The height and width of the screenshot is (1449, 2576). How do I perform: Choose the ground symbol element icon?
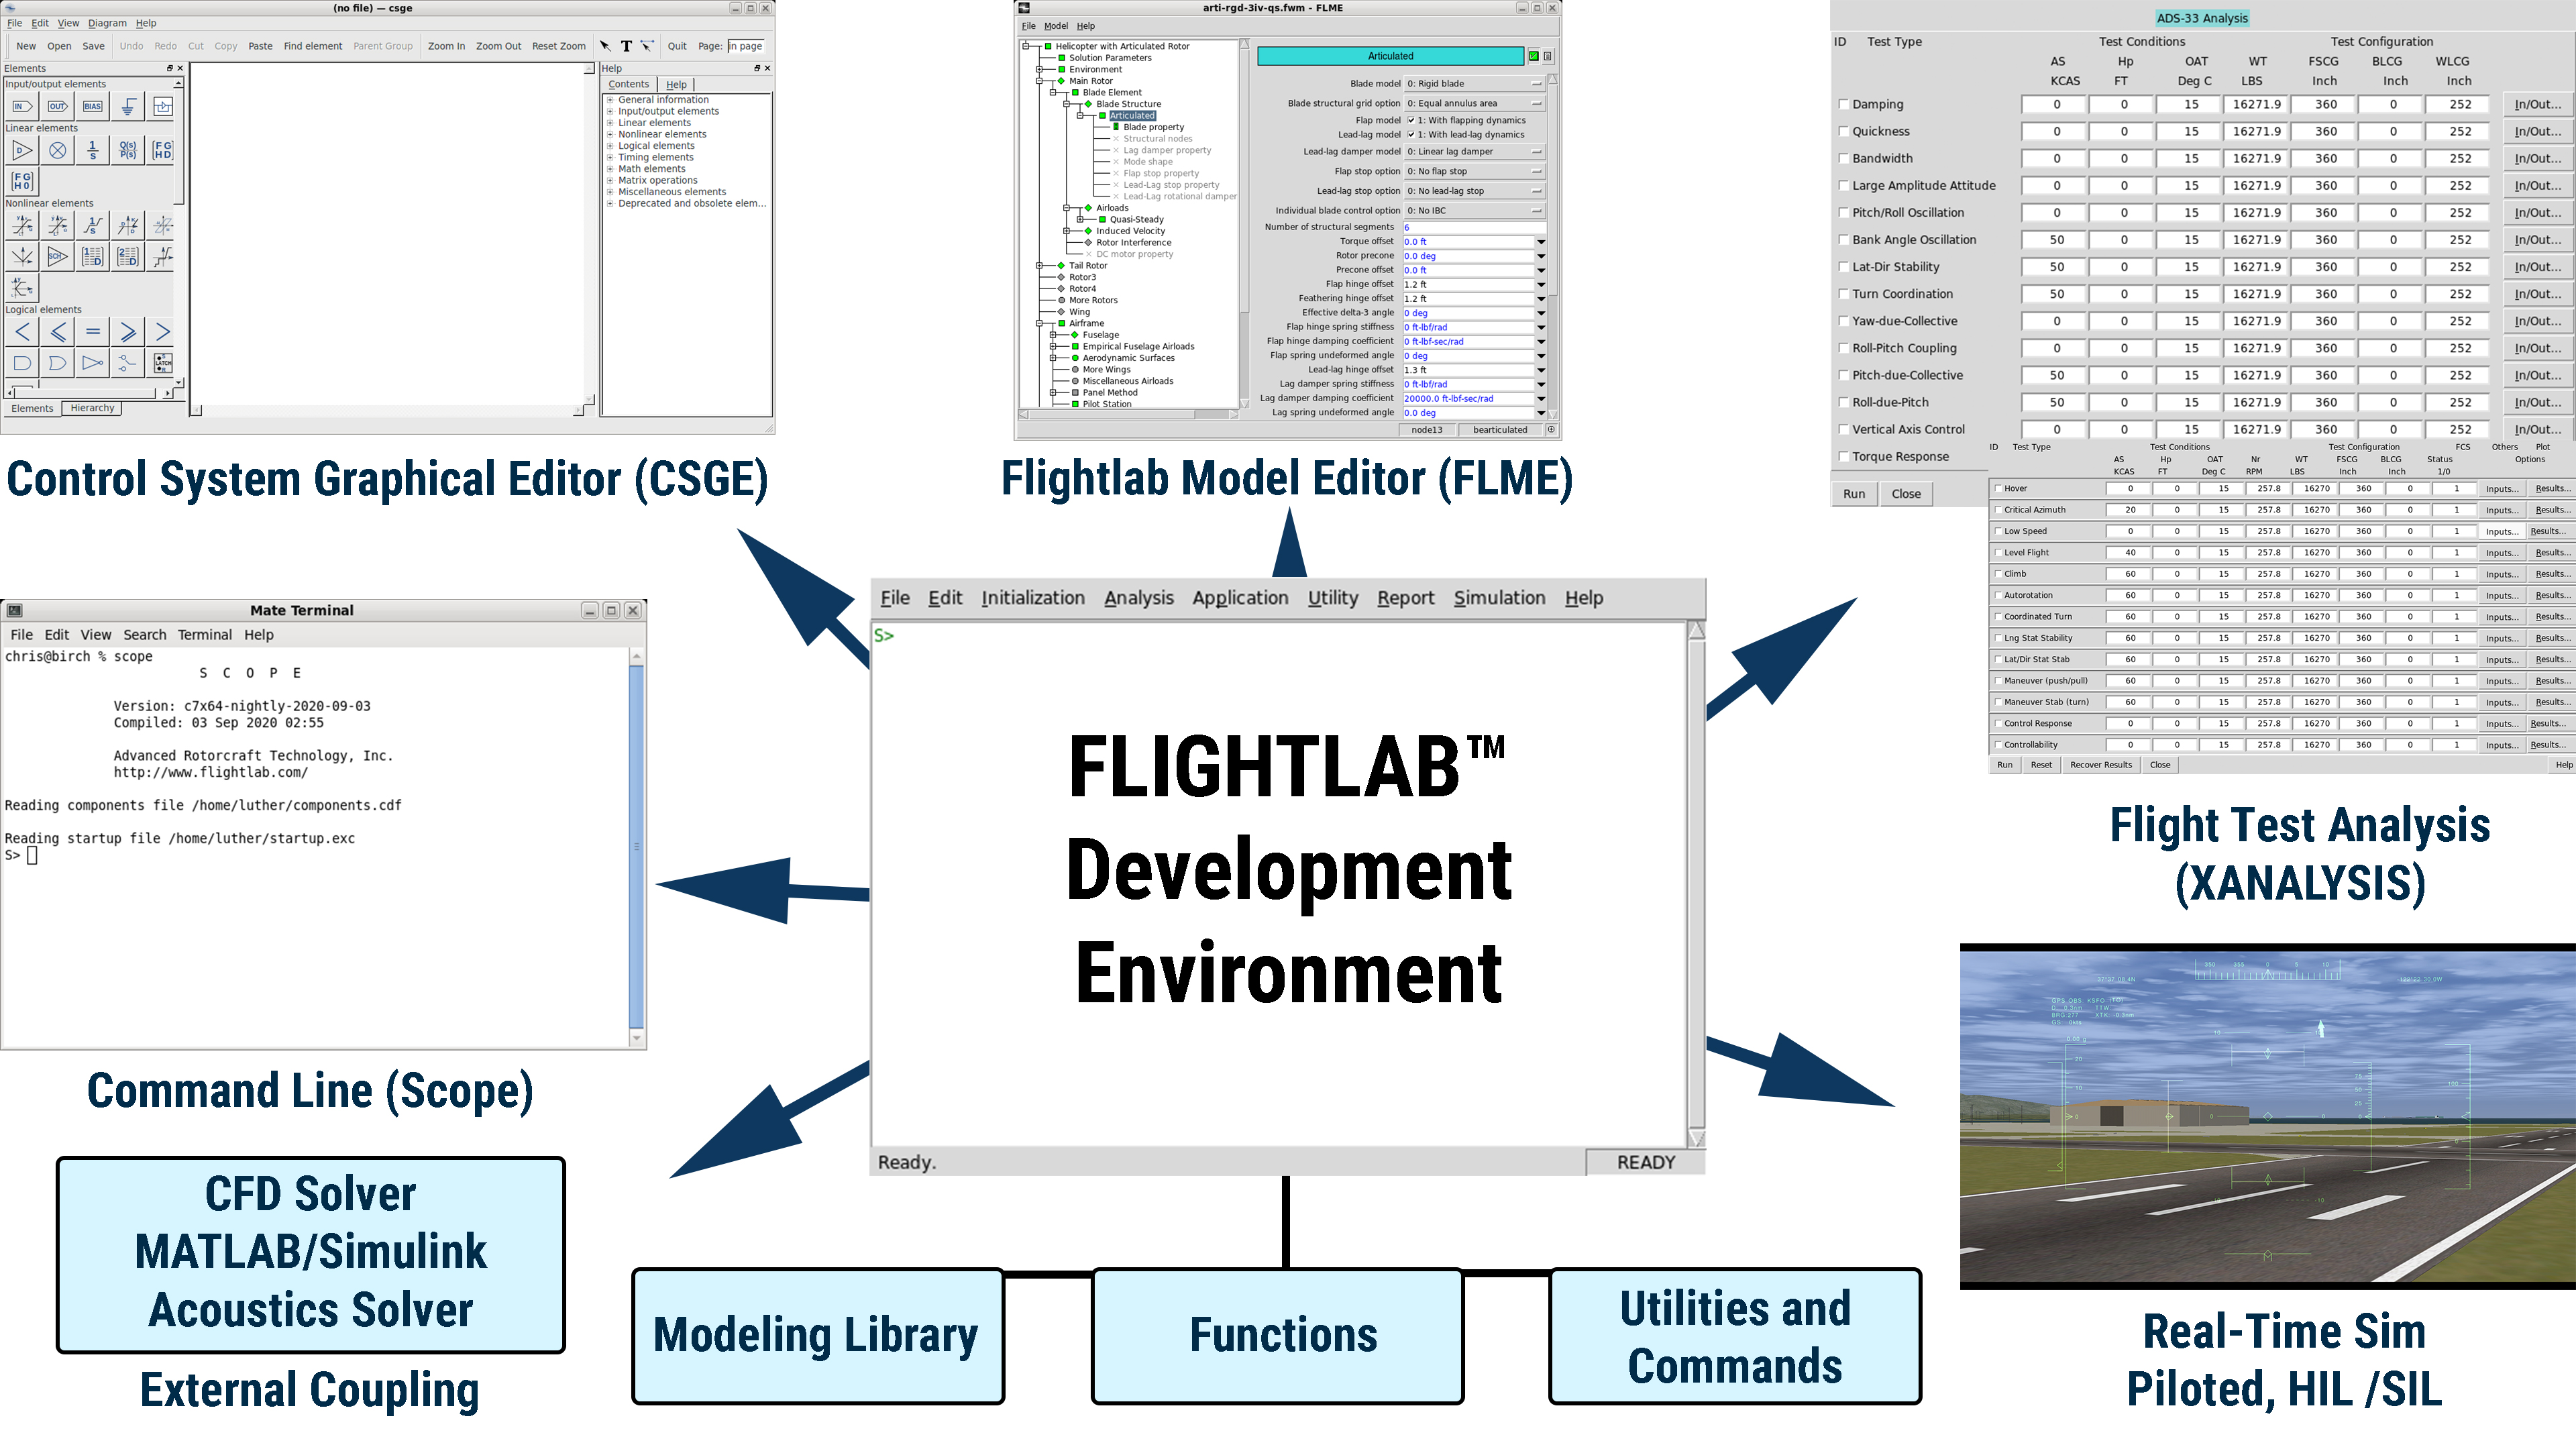click(x=128, y=106)
